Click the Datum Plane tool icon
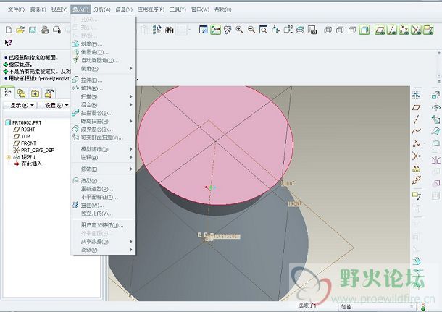This screenshot has height=312, width=442. tap(417, 107)
